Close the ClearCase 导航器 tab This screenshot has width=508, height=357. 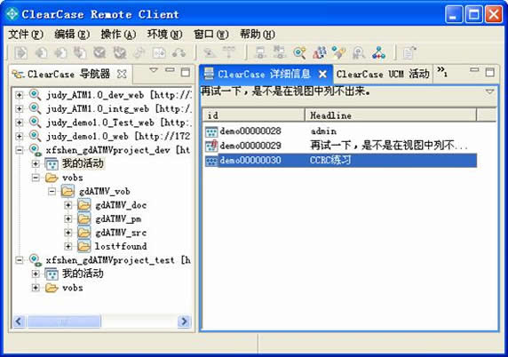point(122,75)
